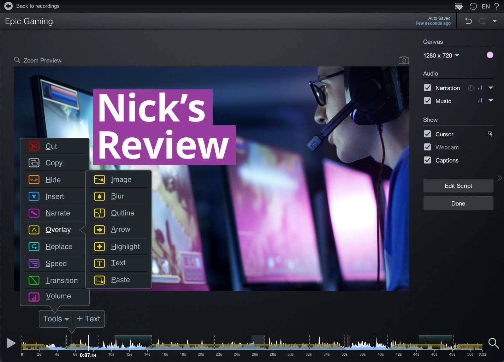Click the Narration volume bars icon

pyautogui.click(x=480, y=88)
